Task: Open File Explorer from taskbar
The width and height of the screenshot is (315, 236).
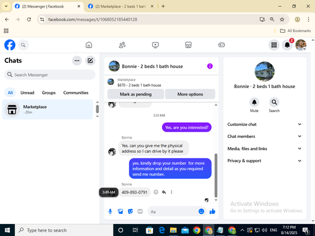Action: tap(173, 230)
